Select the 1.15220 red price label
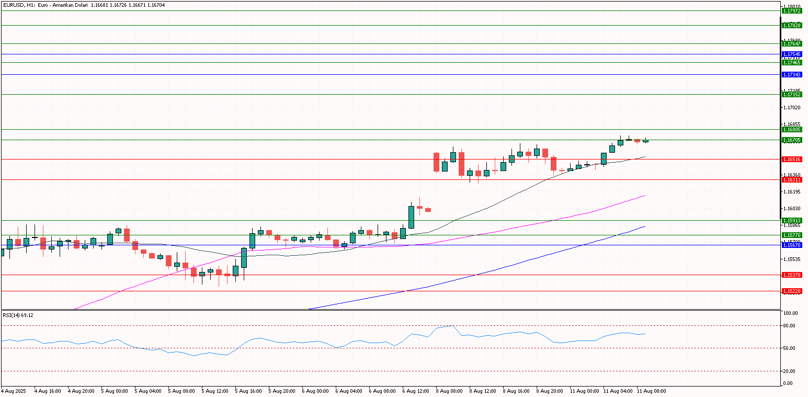The height and width of the screenshot is (397, 808). click(791, 290)
